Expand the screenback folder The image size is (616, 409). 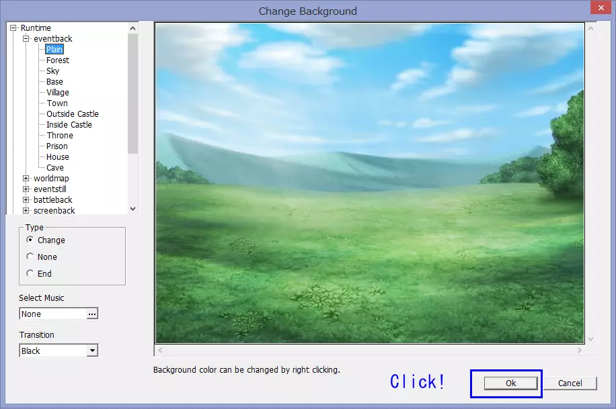tap(26, 210)
